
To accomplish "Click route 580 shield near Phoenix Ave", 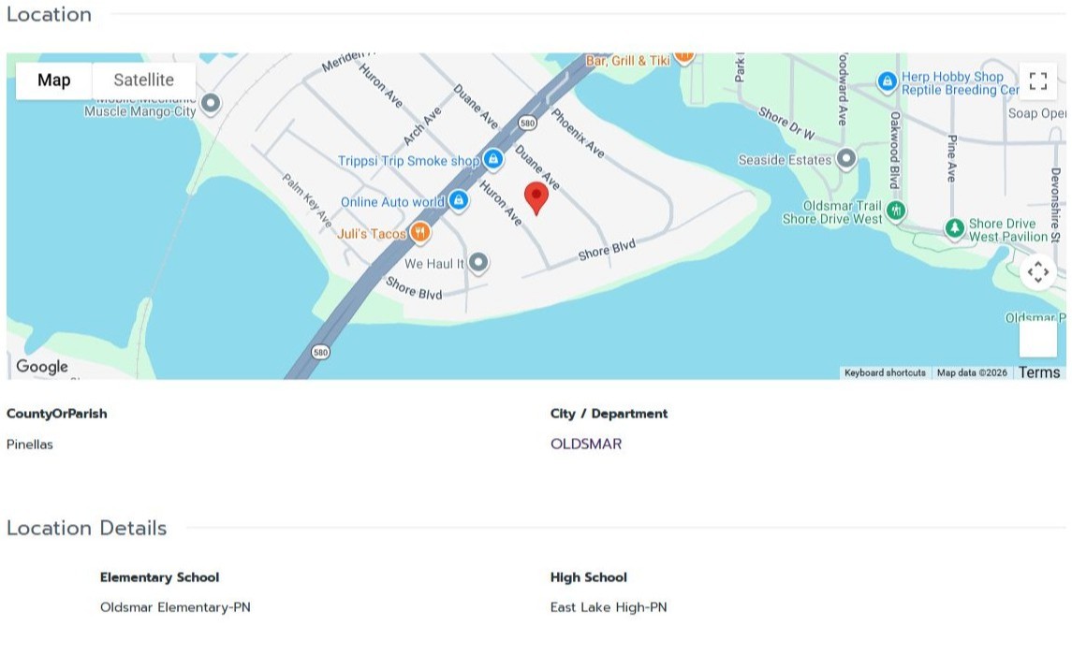I will click(x=527, y=123).
